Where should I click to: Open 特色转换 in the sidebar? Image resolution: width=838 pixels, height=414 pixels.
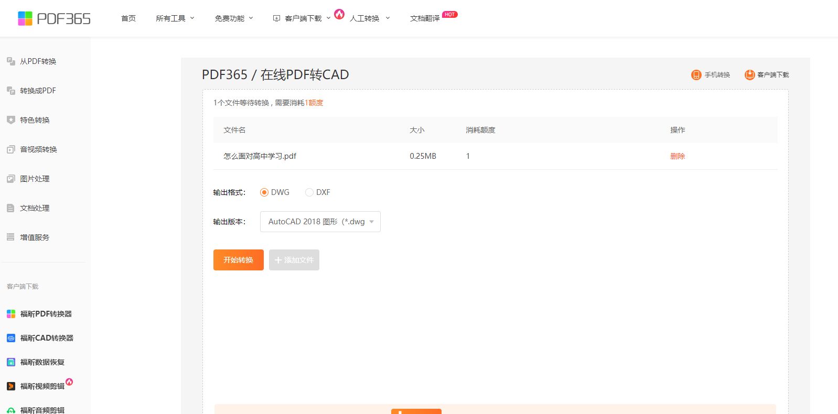[x=35, y=120]
